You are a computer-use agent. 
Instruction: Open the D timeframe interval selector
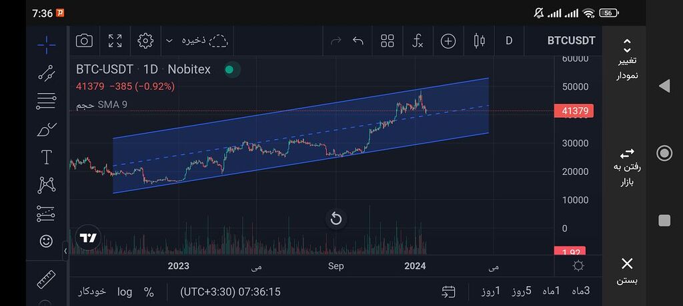(x=509, y=41)
